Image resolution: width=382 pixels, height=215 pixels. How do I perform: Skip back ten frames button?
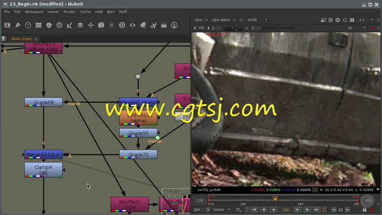coord(334,210)
